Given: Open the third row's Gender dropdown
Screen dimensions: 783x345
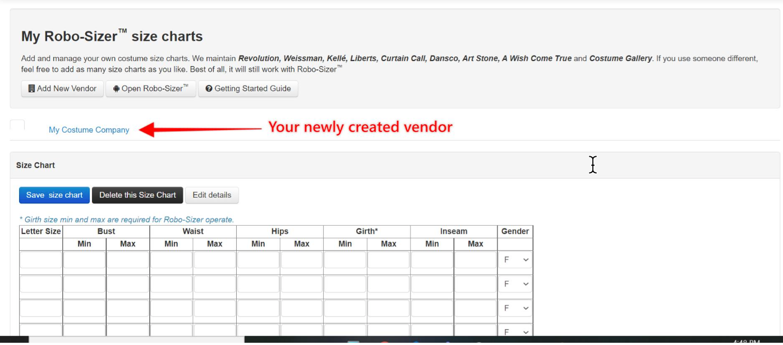Looking at the screenshot, I should tap(515, 308).
